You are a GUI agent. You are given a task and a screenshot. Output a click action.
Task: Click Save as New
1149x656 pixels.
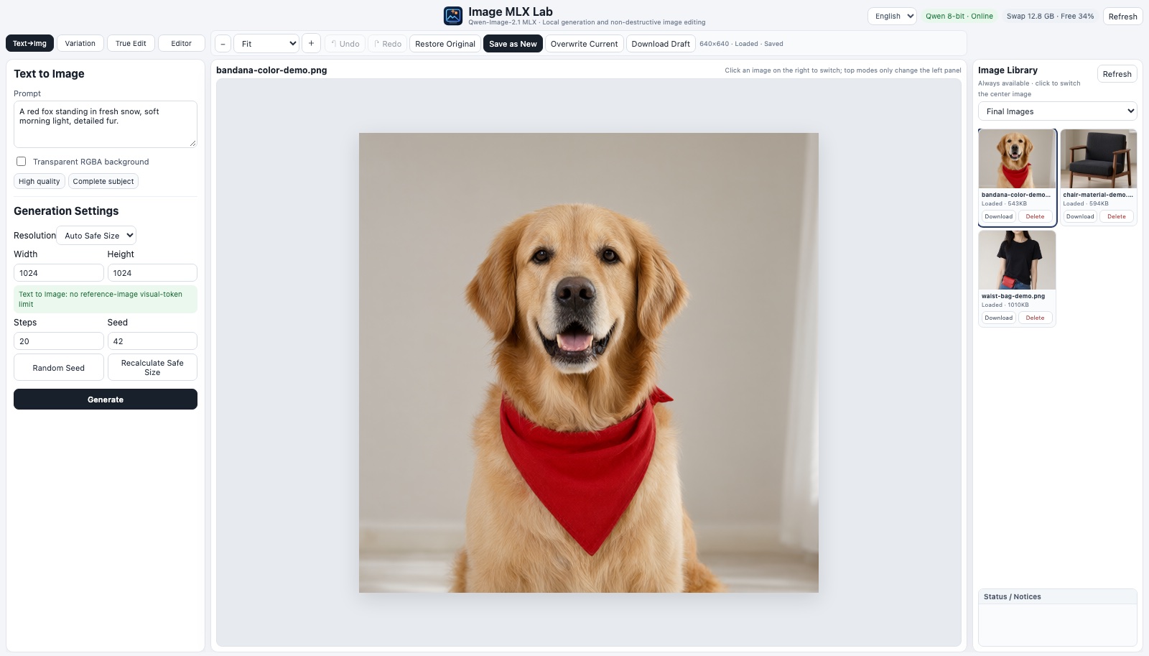[513, 44]
